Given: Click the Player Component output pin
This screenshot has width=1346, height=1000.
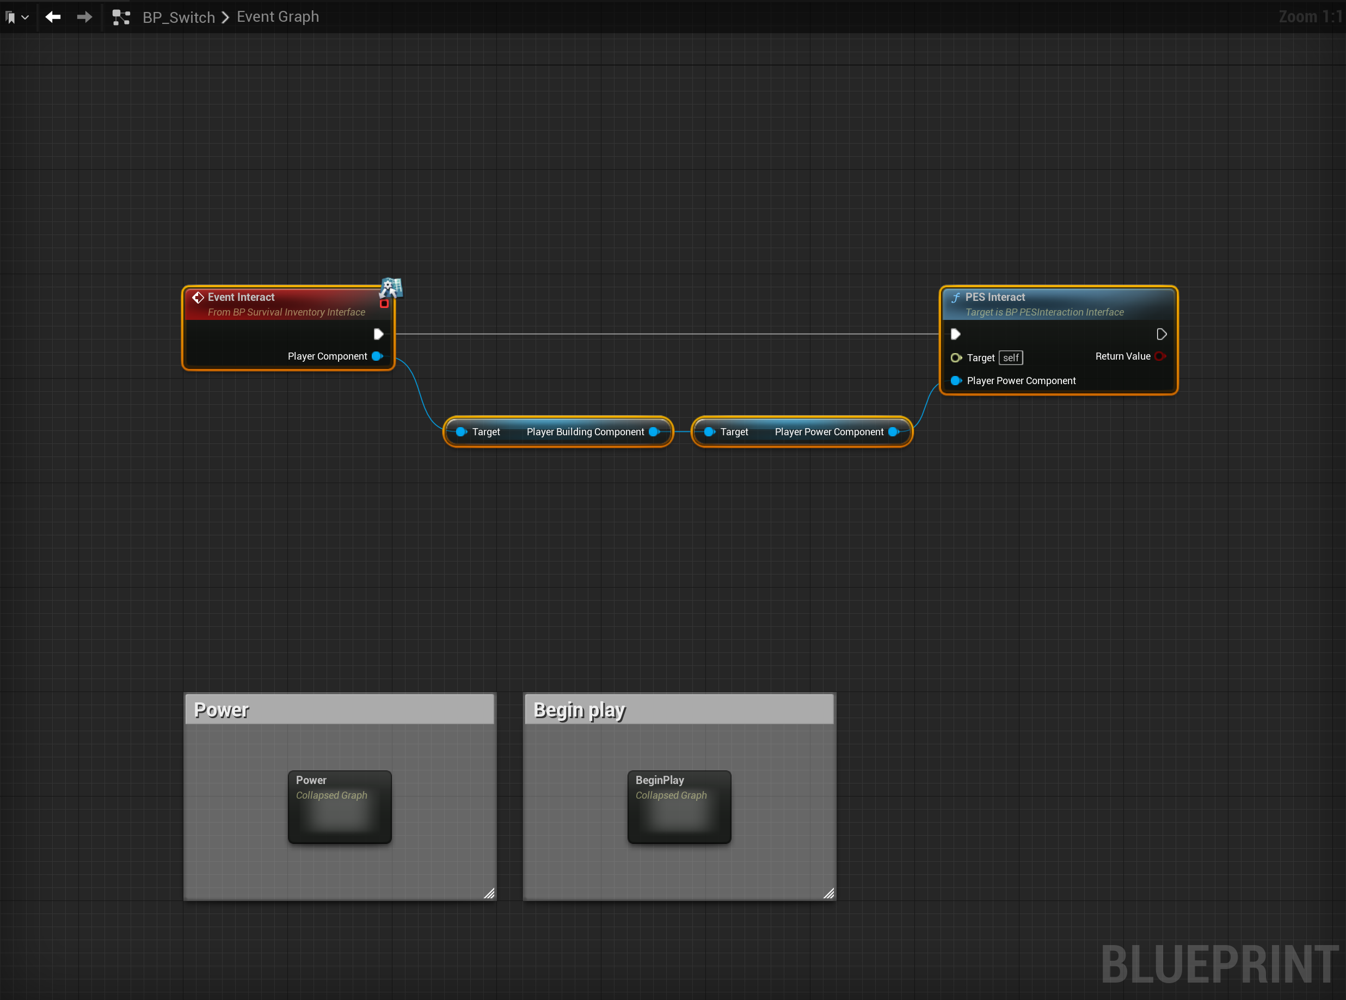Looking at the screenshot, I should 377,356.
